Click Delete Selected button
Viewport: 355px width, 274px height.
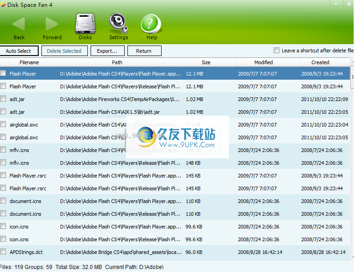[64, 51]
